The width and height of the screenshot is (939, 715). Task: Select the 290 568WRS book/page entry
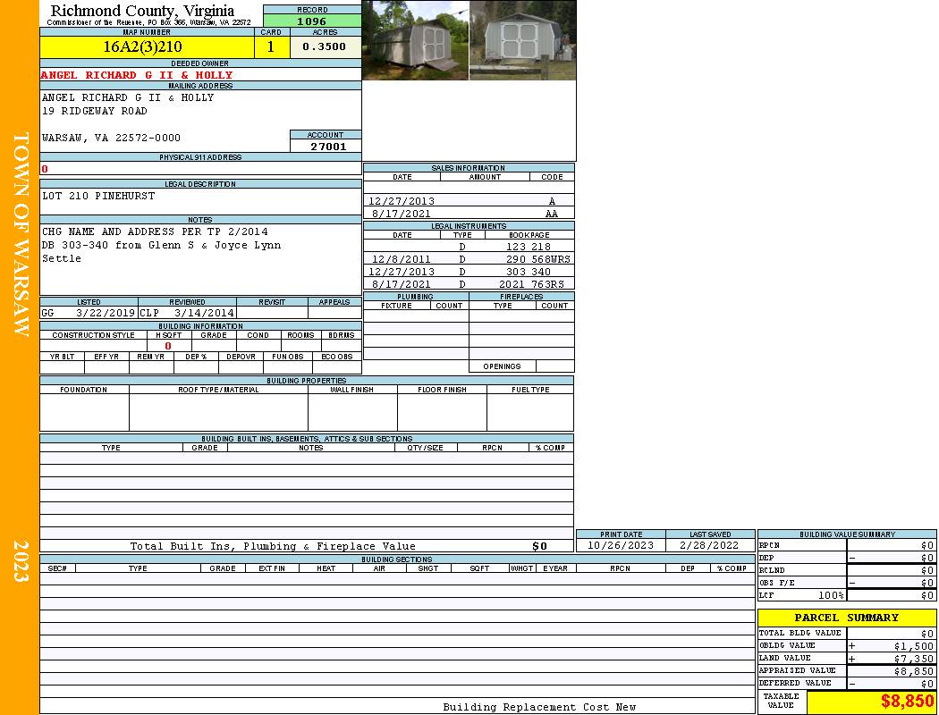[537, 259]
